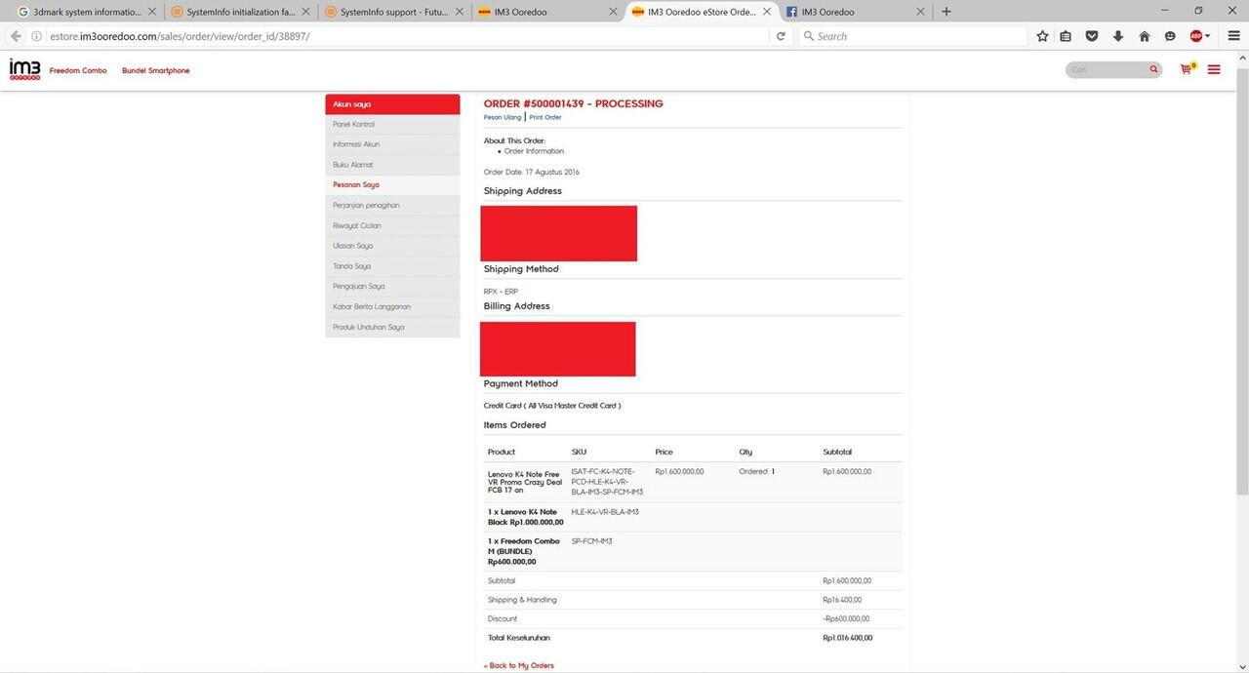Close the 3dmark system information tab
1249x673 pixels.
tap(151, 12)
